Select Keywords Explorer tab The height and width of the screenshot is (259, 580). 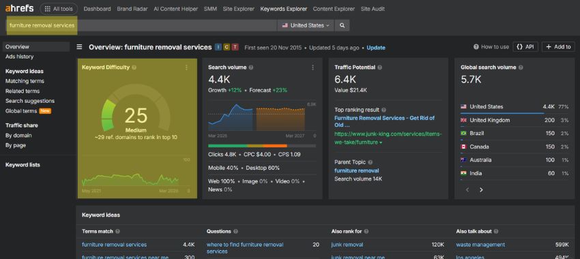click(284, 9)
